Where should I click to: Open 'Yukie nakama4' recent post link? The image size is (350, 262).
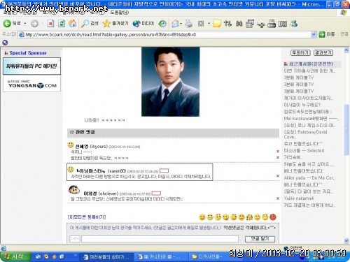pos(299,198)
